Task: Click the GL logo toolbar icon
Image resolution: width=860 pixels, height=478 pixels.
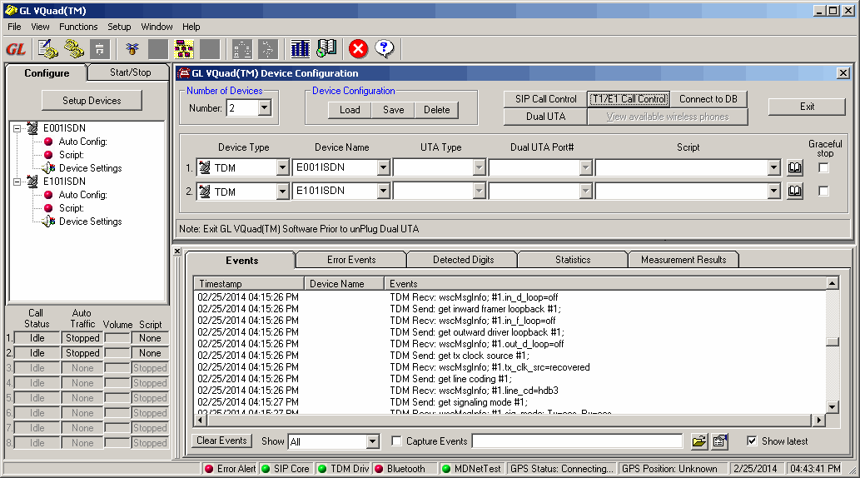Action: [17, 49]
